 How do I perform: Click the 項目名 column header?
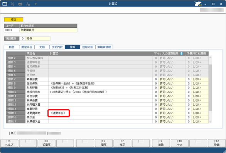click(x=37, y=53)
